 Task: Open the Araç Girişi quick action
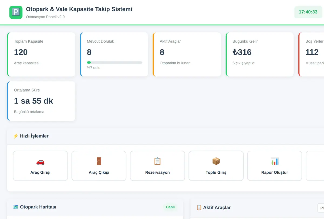click(40, 166)
